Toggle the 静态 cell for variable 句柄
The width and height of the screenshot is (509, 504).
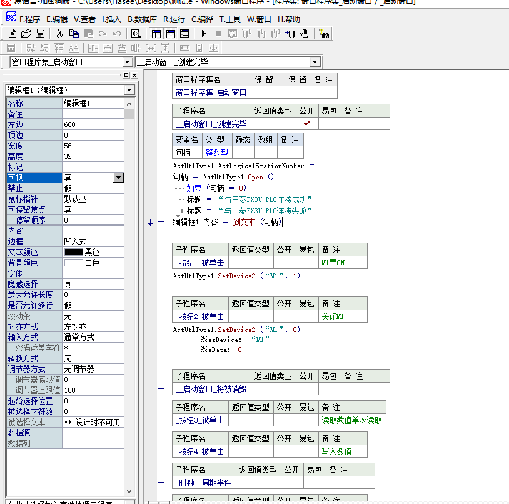coord(243,152)
